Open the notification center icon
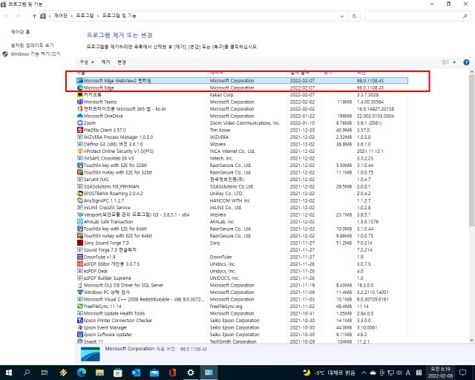 pyautogui.click(x=462, y=373)
